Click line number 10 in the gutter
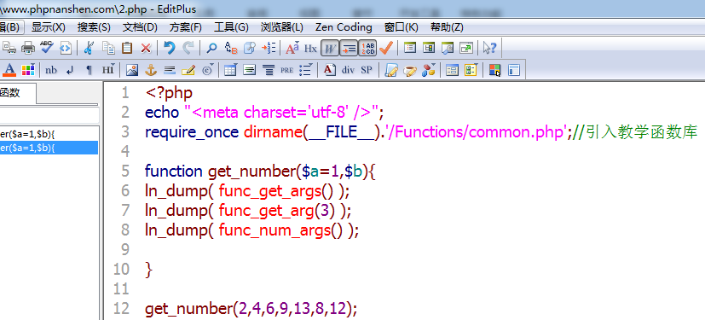This screenshot has height=320, width=705. point(121,269)
